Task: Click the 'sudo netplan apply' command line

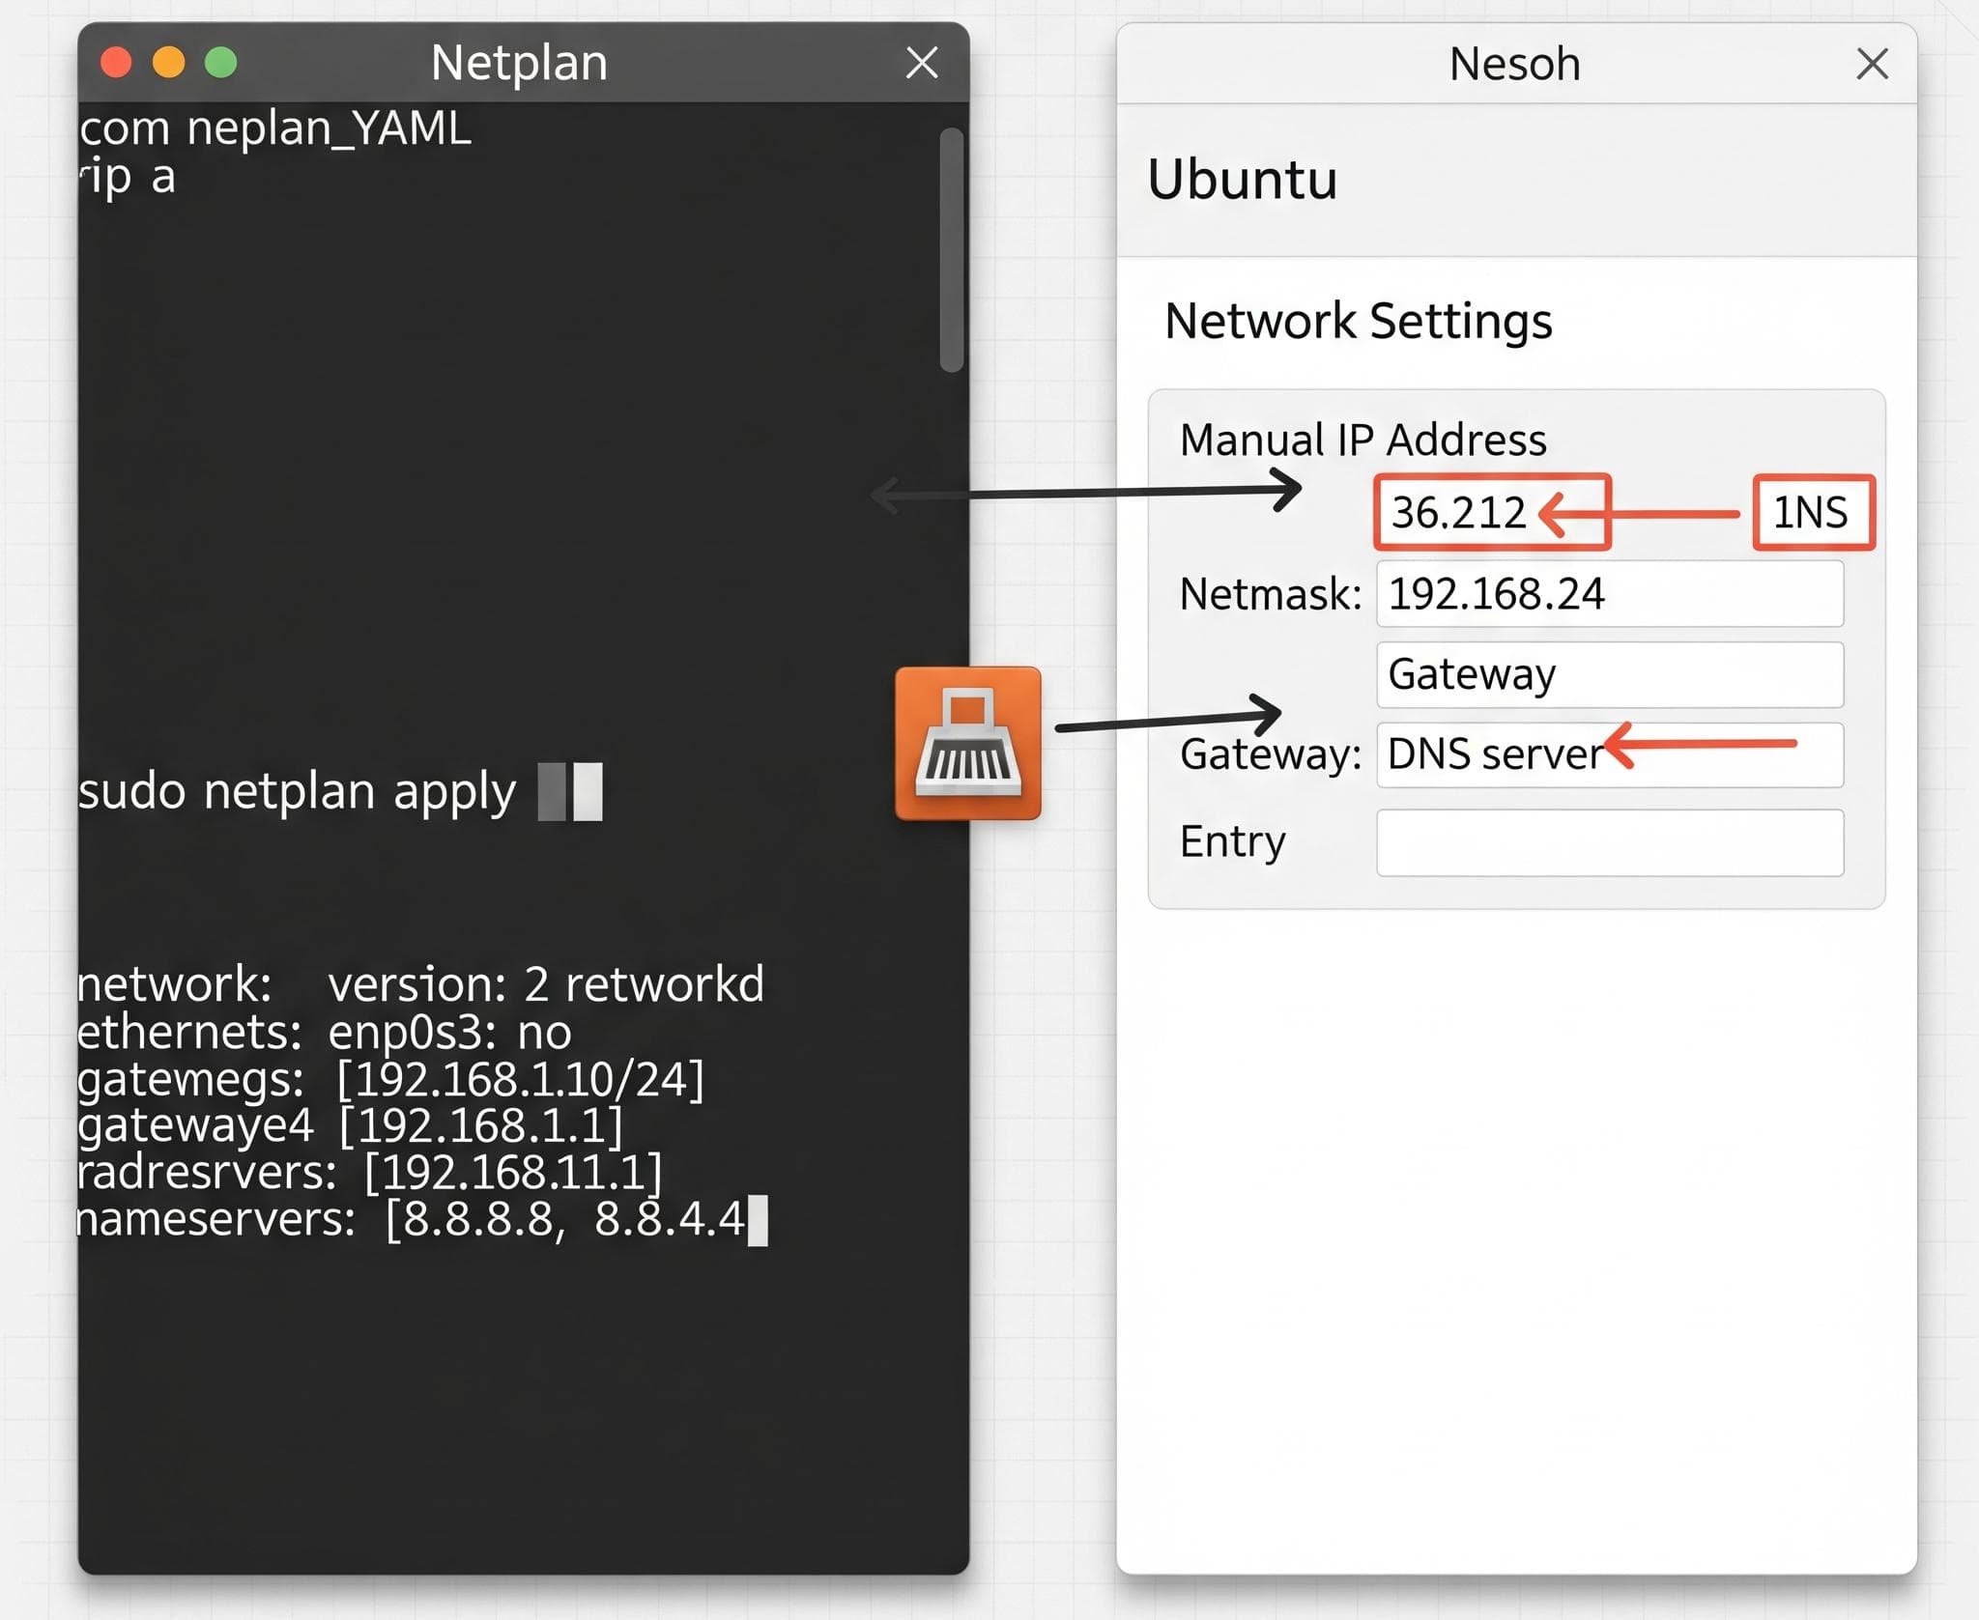Action: (x=298, y=792)
